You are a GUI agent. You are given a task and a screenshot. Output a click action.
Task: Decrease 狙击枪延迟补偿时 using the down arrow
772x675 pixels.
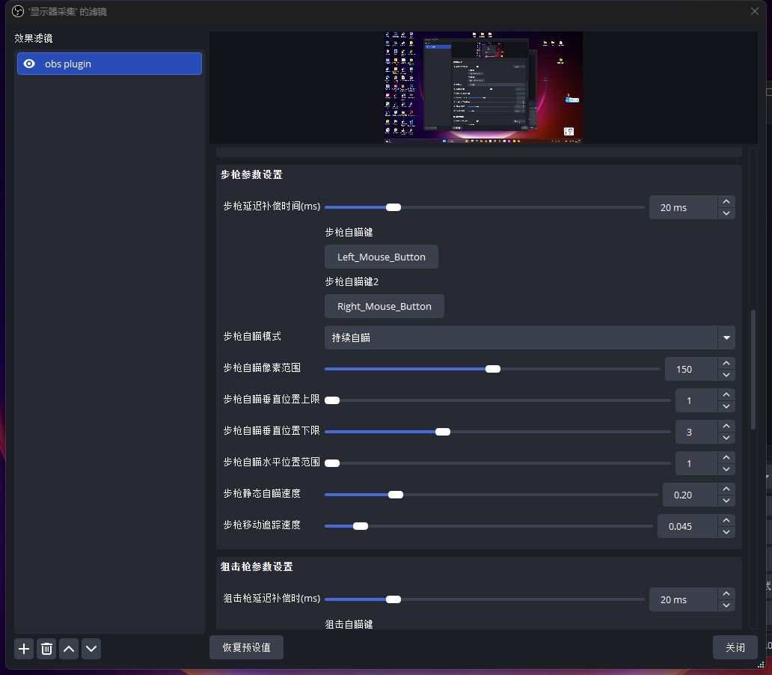point(726,605)
